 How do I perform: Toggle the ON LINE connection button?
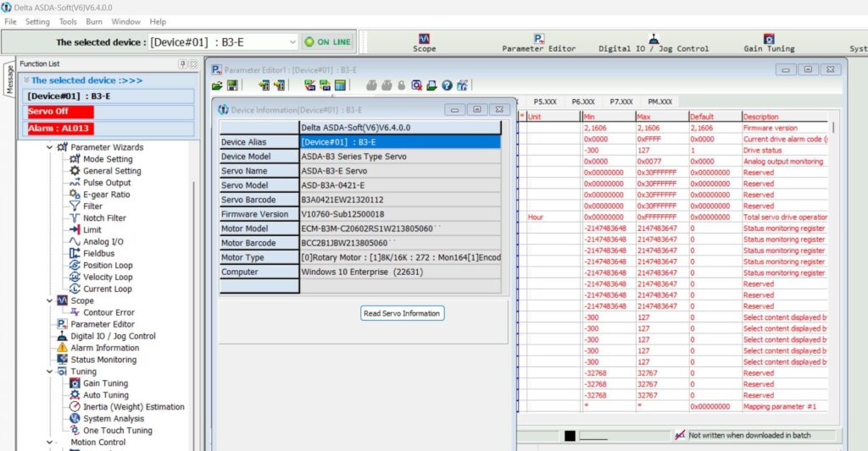click(328, 42)
